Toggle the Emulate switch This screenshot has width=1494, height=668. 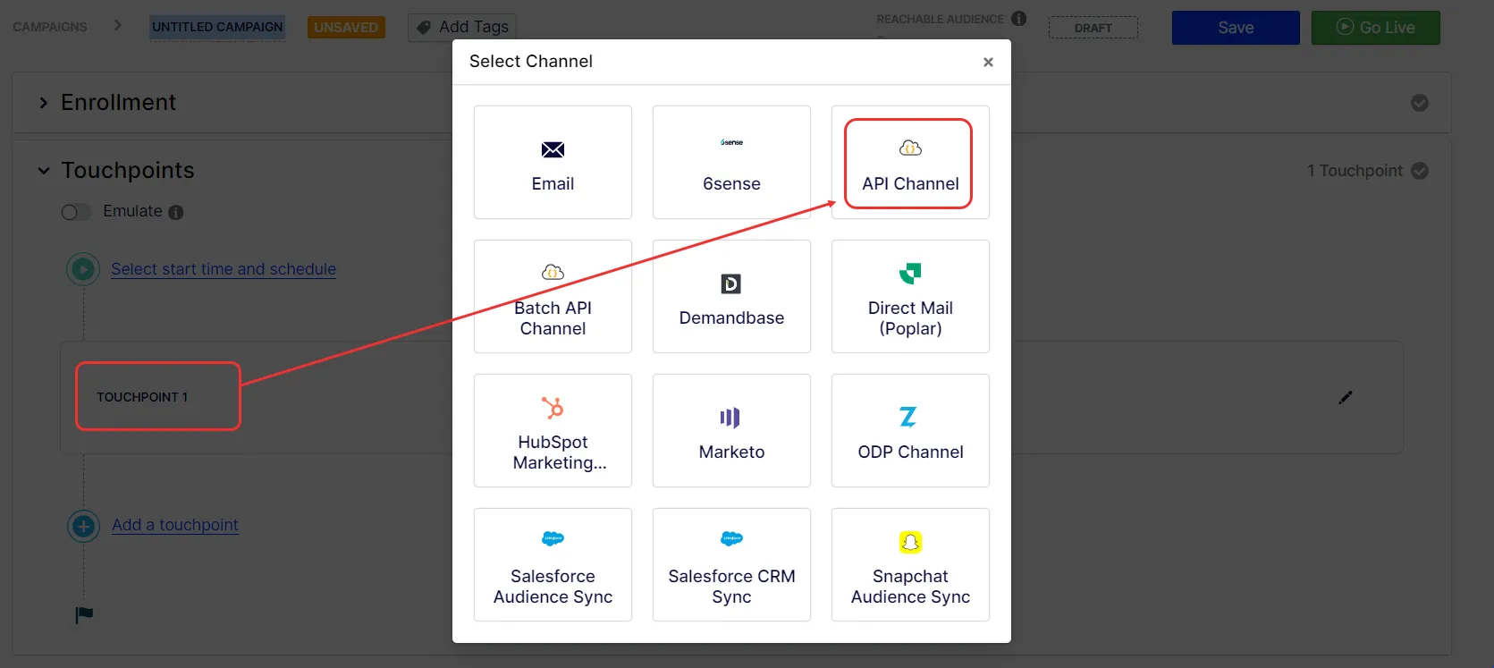(x=76, y=212)
